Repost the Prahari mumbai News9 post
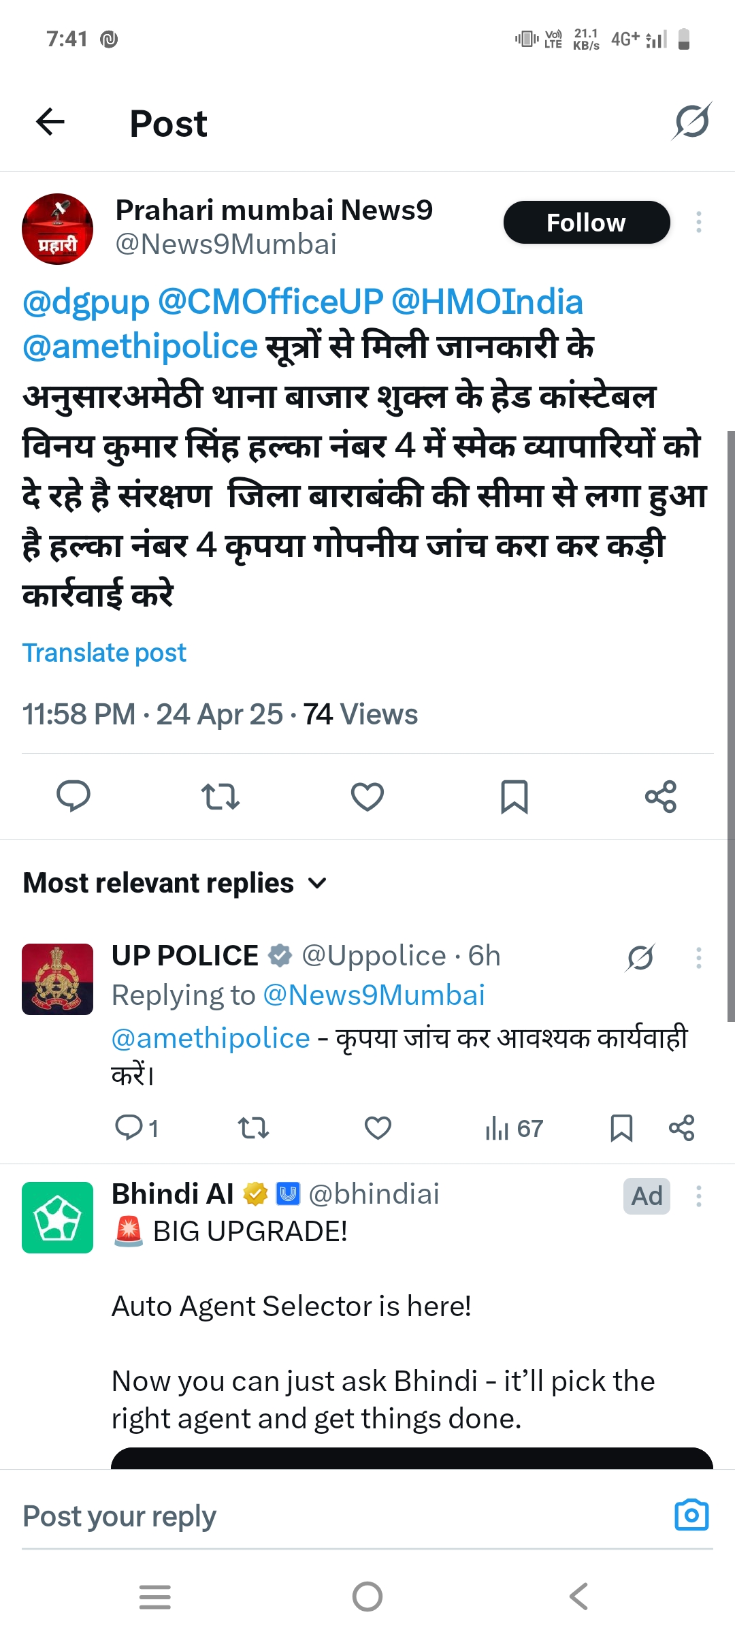The image size is (735, 1634). [x=220, y=796]
